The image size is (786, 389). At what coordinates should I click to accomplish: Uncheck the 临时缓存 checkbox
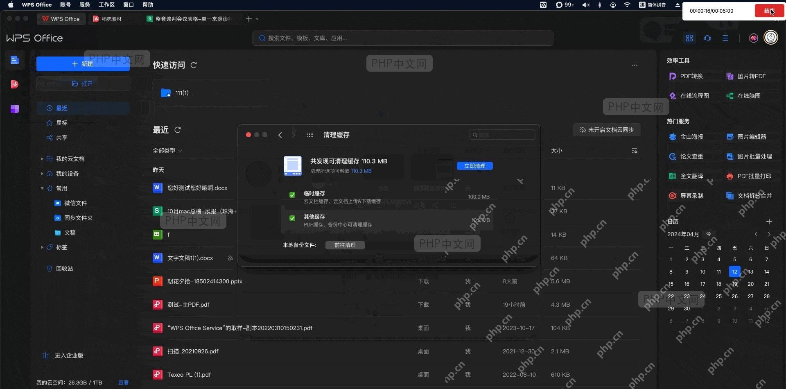point(292,195)
